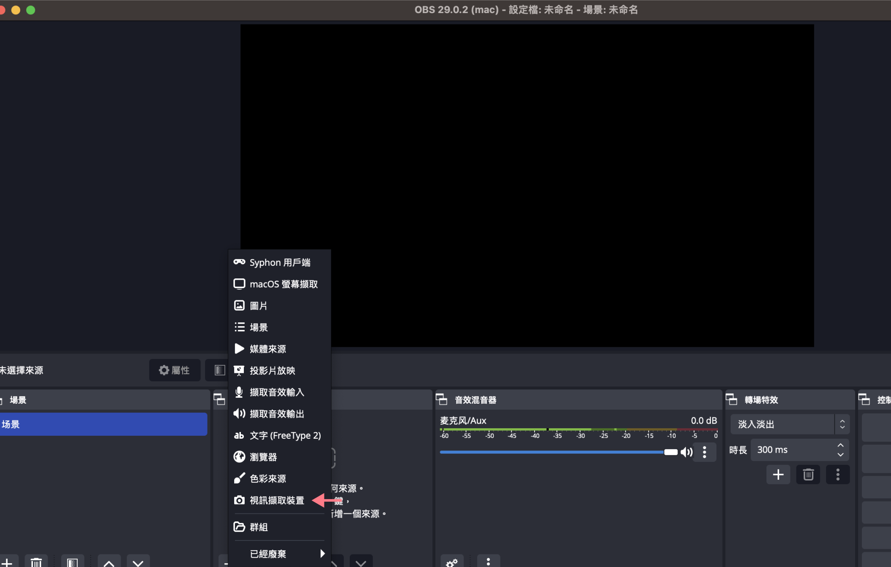Choose macOS 螢幕擷取 menu entry
Screen dimensions: 891x567
tap(283, 284)
